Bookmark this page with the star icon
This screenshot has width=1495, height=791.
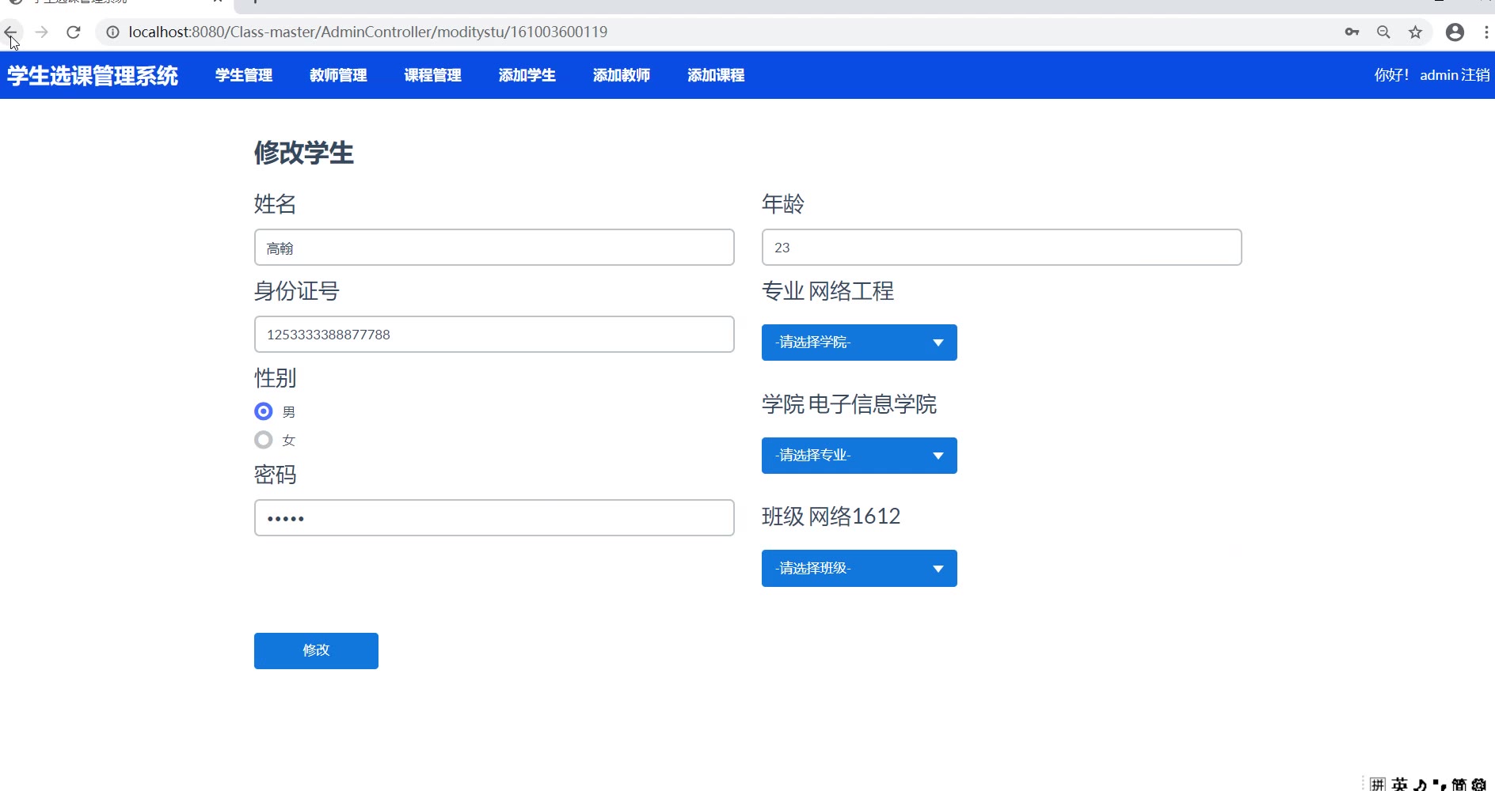coord(1415,32)
